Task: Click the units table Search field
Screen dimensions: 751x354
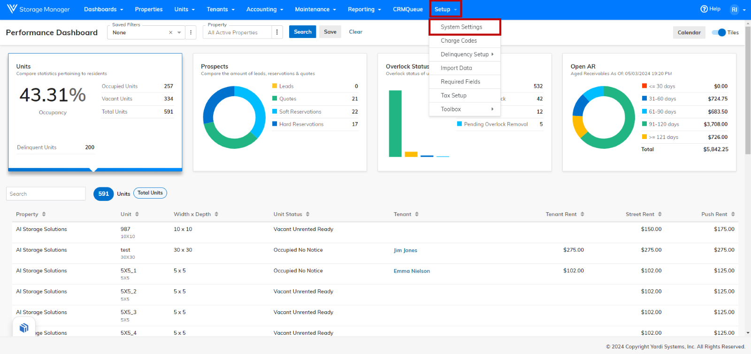Action: click(46, 194)
